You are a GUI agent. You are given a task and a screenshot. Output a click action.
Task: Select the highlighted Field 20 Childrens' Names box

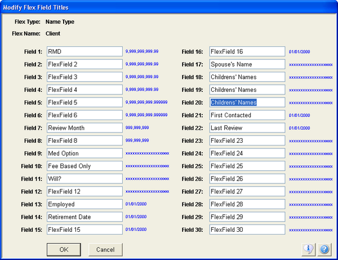click(247, 102)
